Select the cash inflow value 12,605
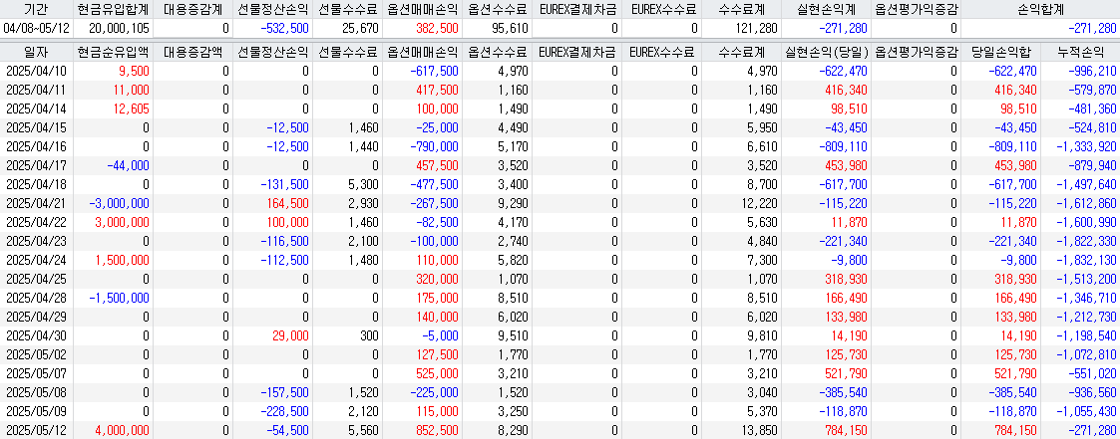This screenshot has width=1120, height=439. (132, 109)
